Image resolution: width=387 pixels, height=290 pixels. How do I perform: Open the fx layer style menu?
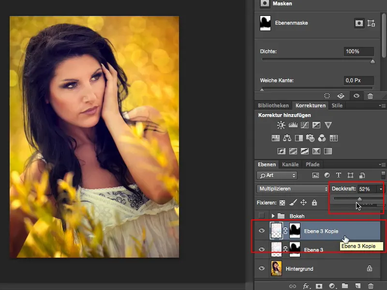[x=306, y=286]
